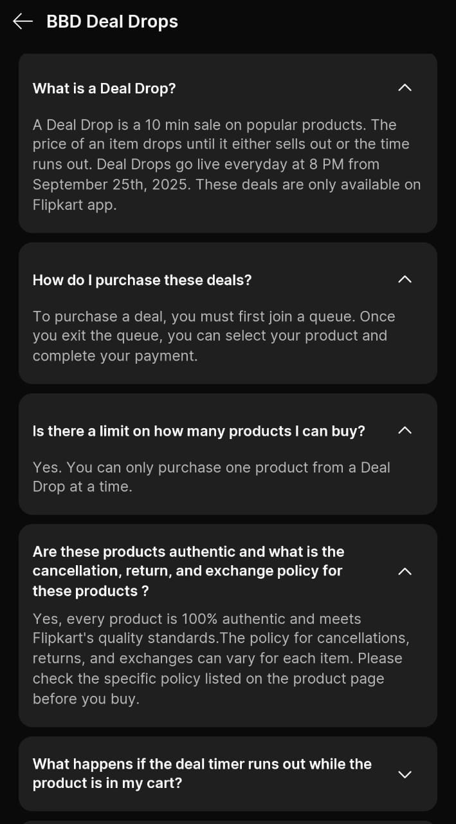Select the 'Is there a limit' question heading
The image size is (456, 824).
click(199, 431)
